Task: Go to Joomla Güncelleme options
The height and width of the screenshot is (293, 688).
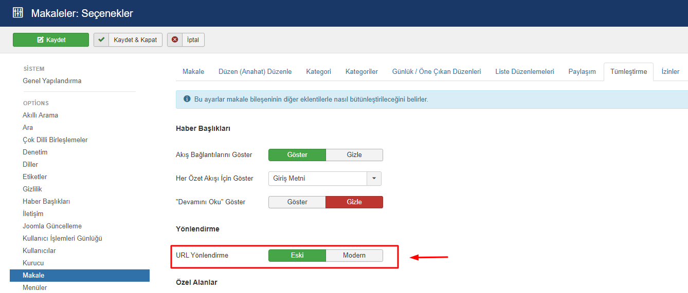Action: click(52, 226)
